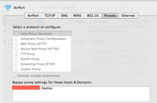Switch to the DNS tab
This screenshot has height=103, width=157.
(64, 16)
